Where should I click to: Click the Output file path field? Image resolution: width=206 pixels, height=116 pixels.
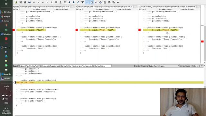[x=65, y=66]
